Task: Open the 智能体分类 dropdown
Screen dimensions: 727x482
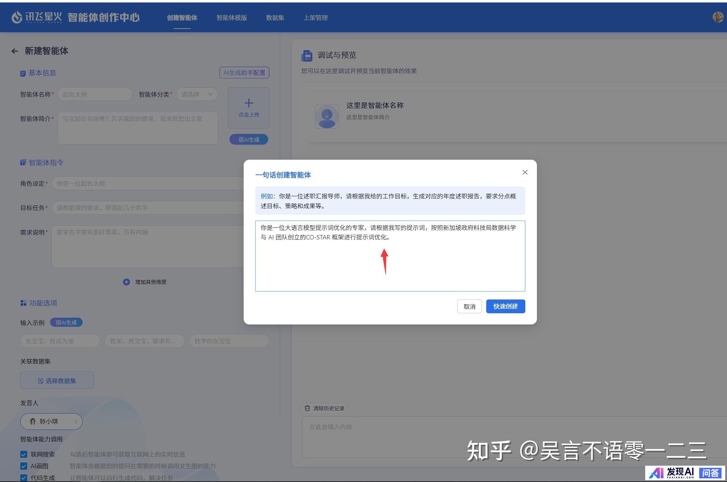Action: click(x=197, y=94)
